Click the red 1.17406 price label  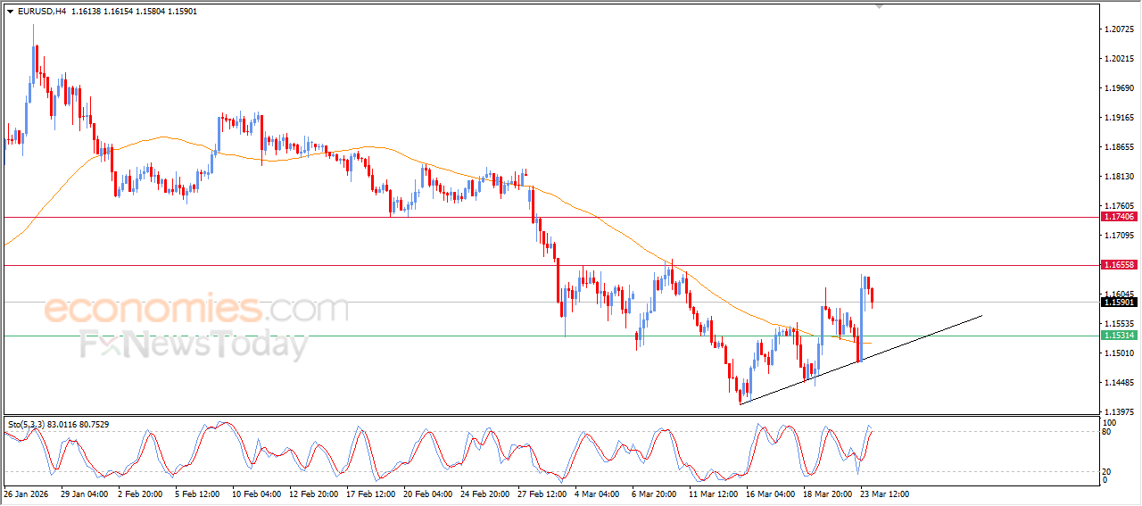pyautogui.click(x=1119, y=217)
